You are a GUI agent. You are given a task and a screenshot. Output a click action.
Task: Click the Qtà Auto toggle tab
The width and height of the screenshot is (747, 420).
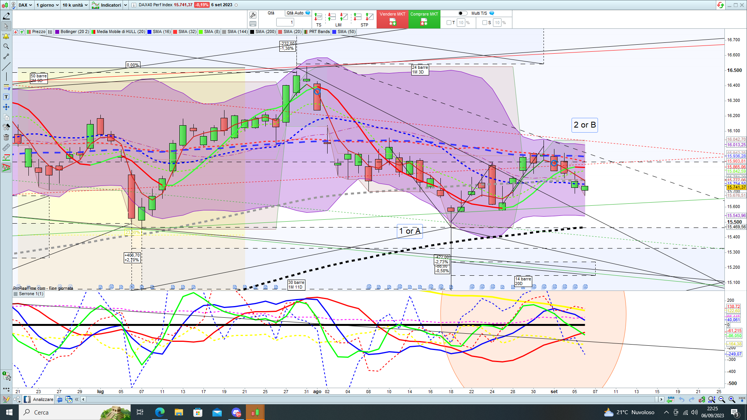pyautogui.click(x=298, y=13)
